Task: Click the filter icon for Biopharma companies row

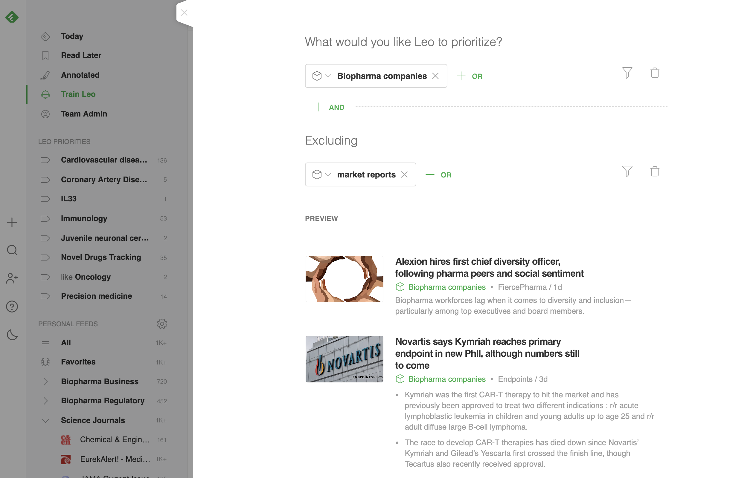Action: [627, 73]
